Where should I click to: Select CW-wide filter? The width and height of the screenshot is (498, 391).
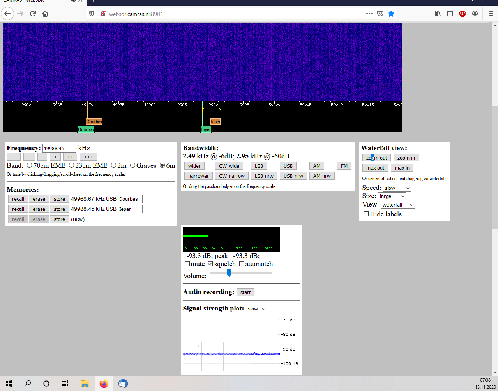coord(229,166)
